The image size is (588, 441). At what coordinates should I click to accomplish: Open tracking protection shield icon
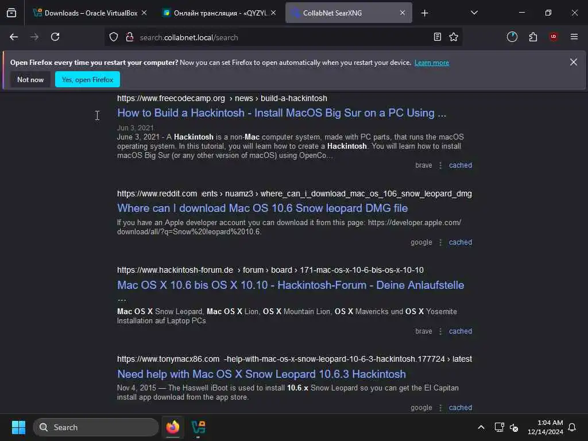pyautogui.click(x=114, y=37)
